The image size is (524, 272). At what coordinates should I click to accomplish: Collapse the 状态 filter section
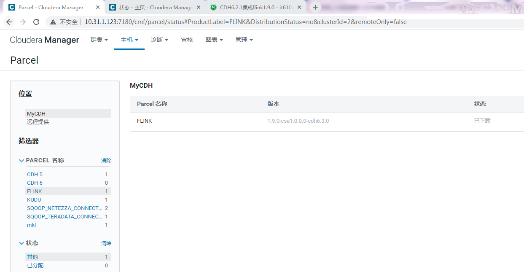(x=21, y=243)
